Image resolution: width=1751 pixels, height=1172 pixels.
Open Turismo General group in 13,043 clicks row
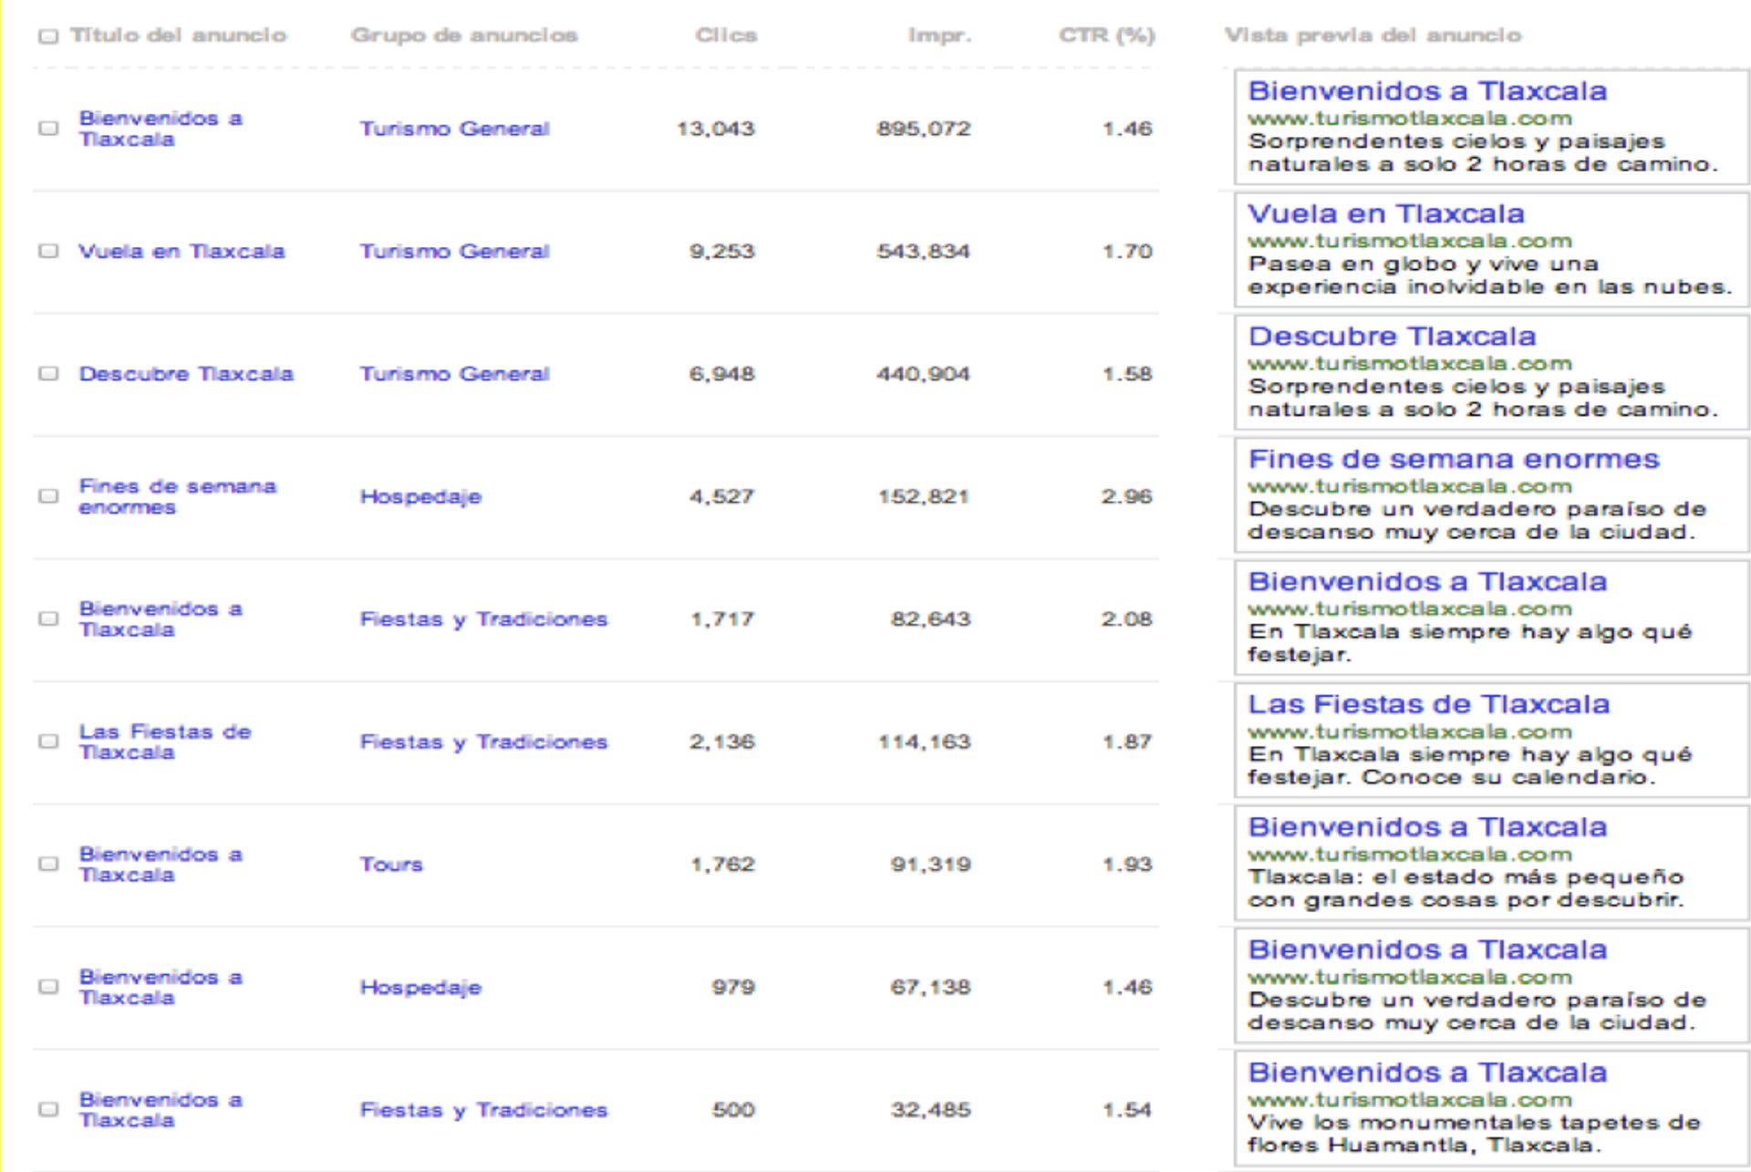[x=454, y=129]
